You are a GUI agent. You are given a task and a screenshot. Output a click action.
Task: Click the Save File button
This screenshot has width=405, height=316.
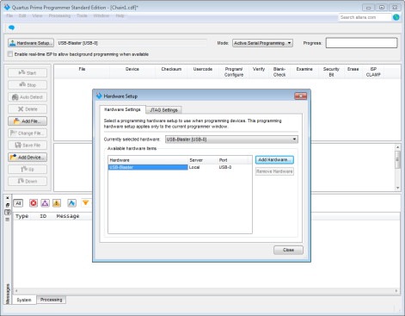[28, 146]
